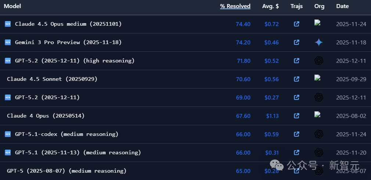Viewport: 371px width, 180px height.
Task: Click the 2025-11-20 date cell
Action: pyautogui.click(x=351, y=152)
